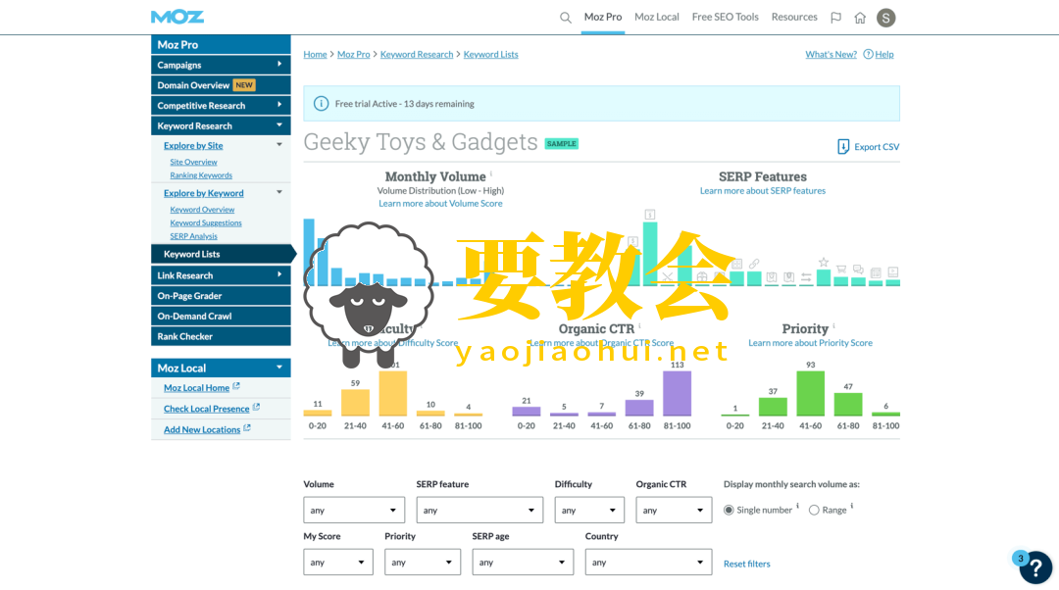The image size is (1059, 590).
Task: Open SERP Analysis in the sidebar
Action: tap(193, 236)
